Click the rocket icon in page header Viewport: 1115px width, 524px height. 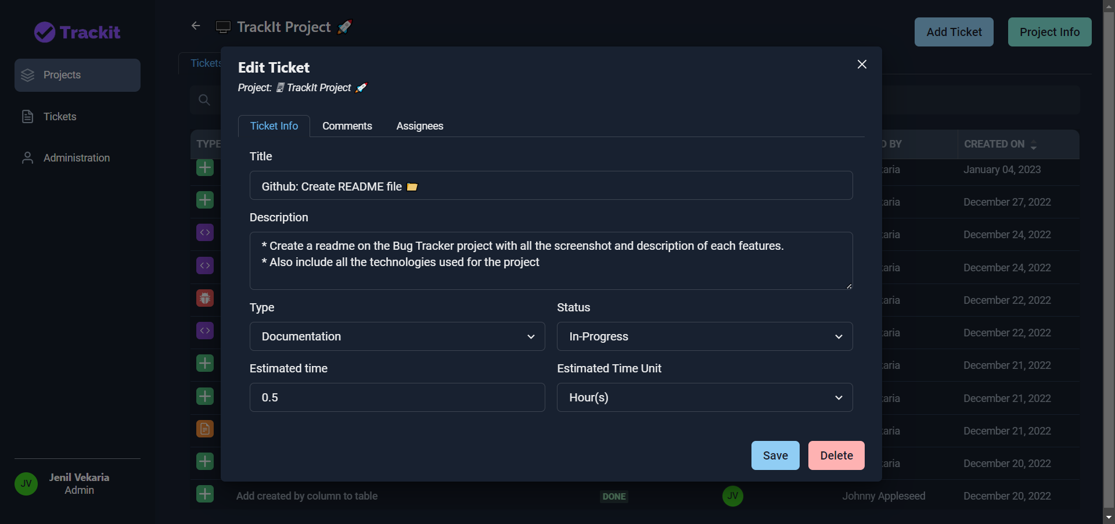click(344, 27)
